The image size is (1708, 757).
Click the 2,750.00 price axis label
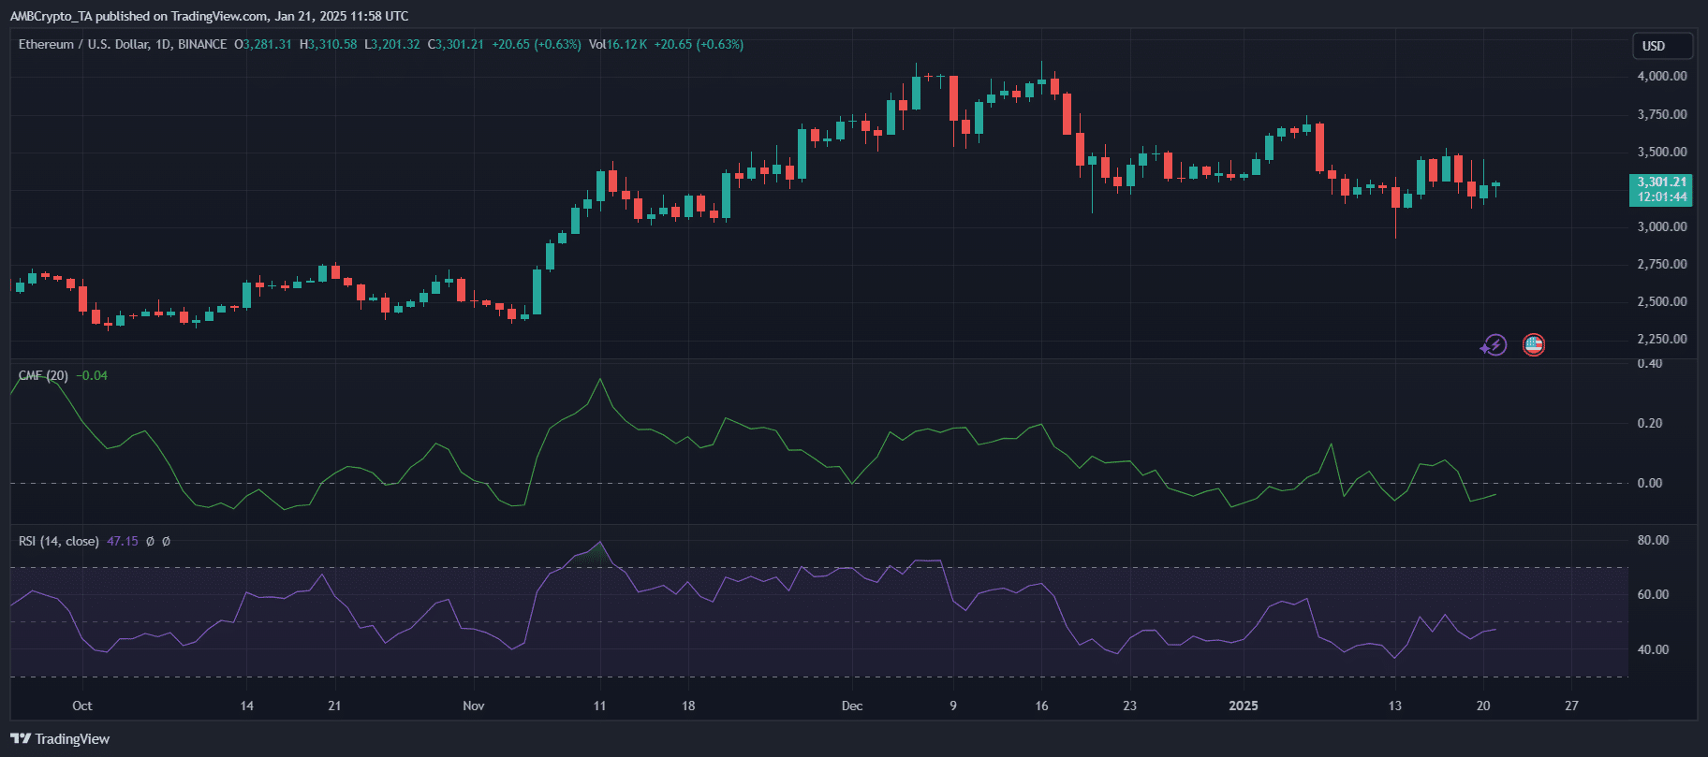pos(1662,264)
